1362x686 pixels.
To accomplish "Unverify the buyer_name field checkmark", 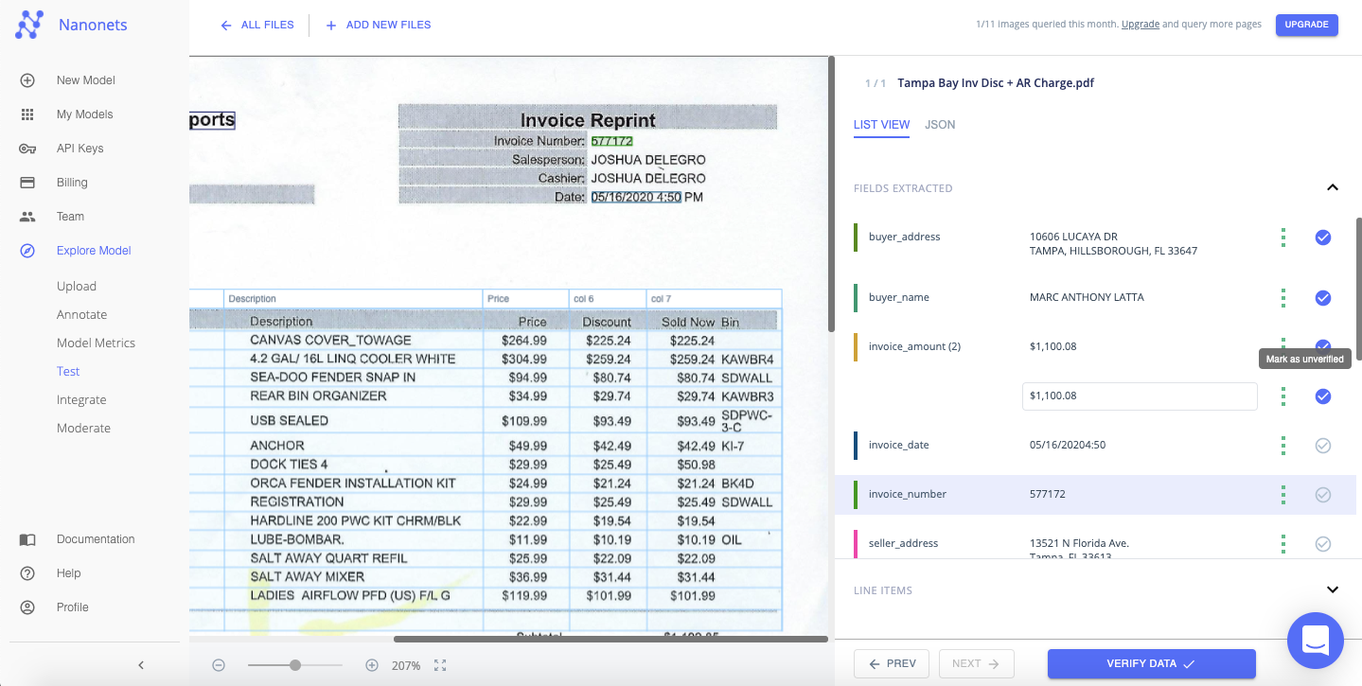I will click(x=1322, y=298).
